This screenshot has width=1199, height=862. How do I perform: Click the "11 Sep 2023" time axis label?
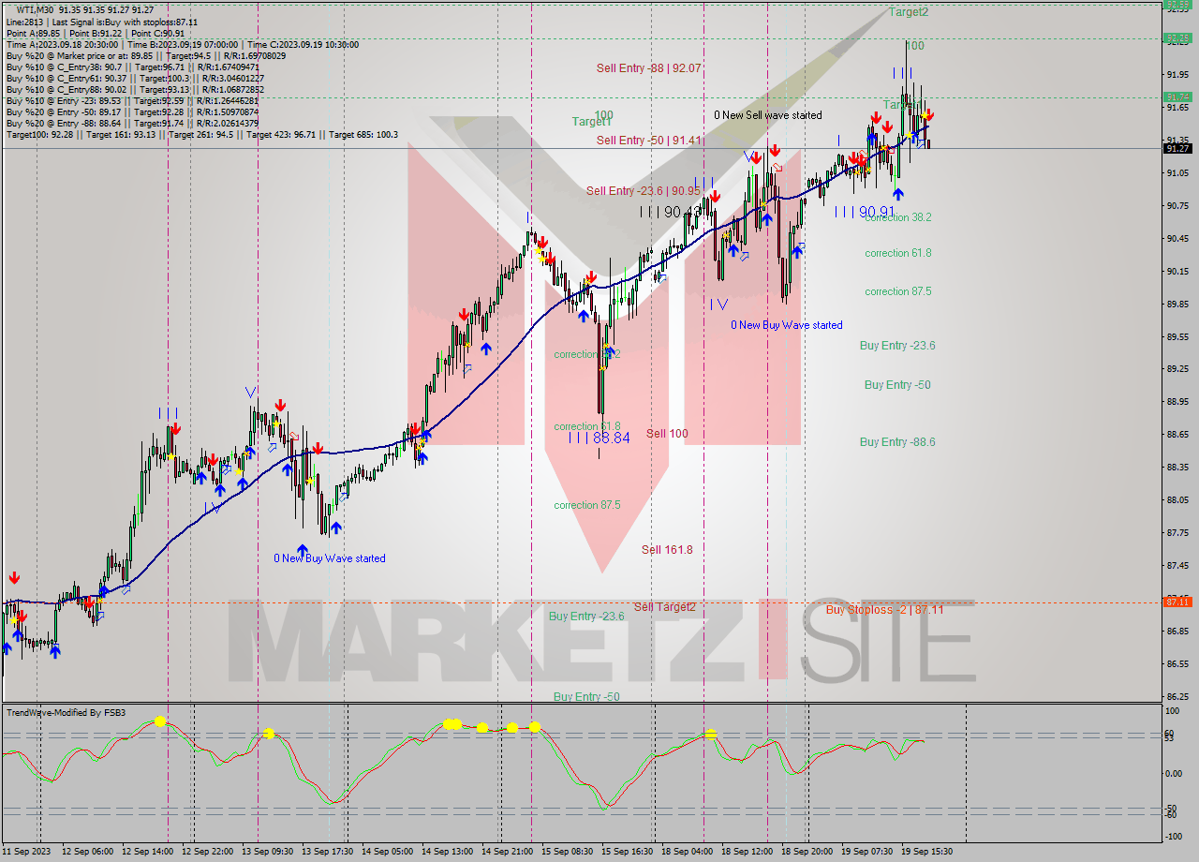point(26,852)
